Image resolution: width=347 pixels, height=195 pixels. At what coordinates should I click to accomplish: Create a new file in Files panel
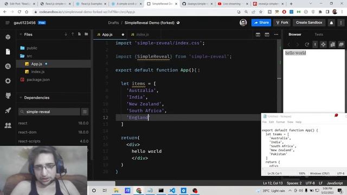click(x=79, y=34)
